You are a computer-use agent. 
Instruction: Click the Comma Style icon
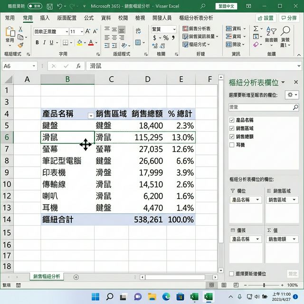173,38
